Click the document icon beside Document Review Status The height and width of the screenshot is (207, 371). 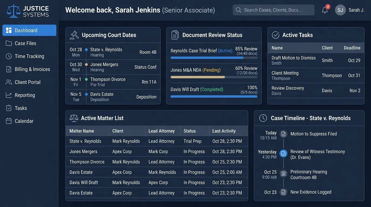click(x=175, y=35)
